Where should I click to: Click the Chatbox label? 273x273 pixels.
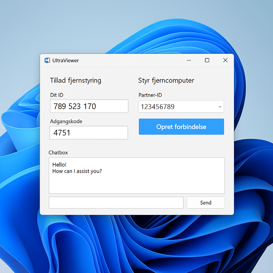(x=58, y=152)
